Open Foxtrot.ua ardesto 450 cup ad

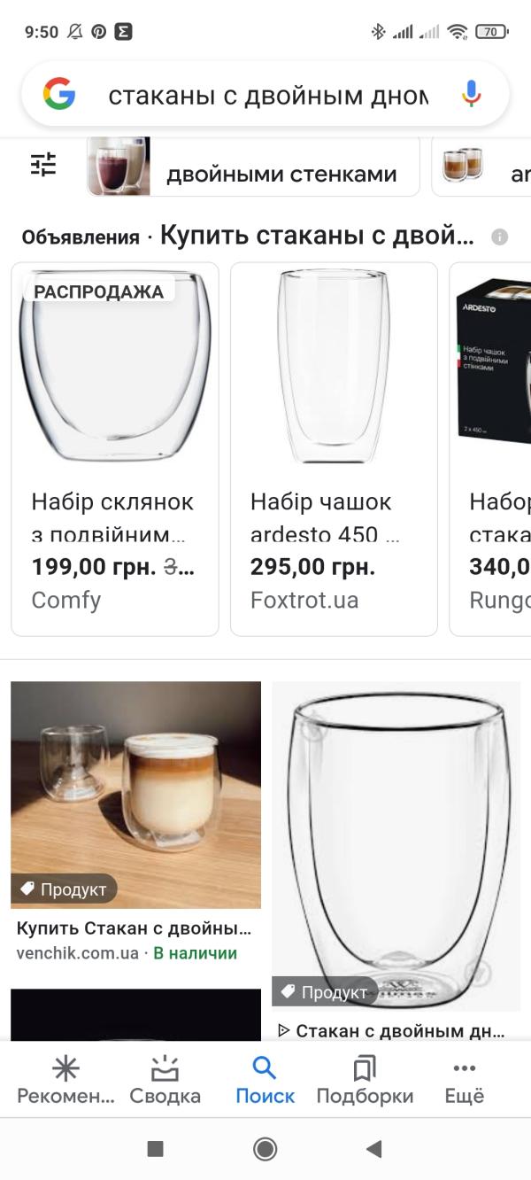coord(334,449)
